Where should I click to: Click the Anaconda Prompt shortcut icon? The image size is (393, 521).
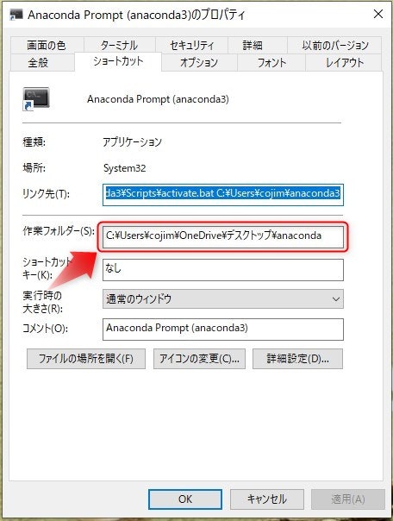click(36, 98)
